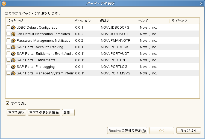Click the SAP Portal Entitlements row name
205x139 pixels.
[x=36, y=60]
